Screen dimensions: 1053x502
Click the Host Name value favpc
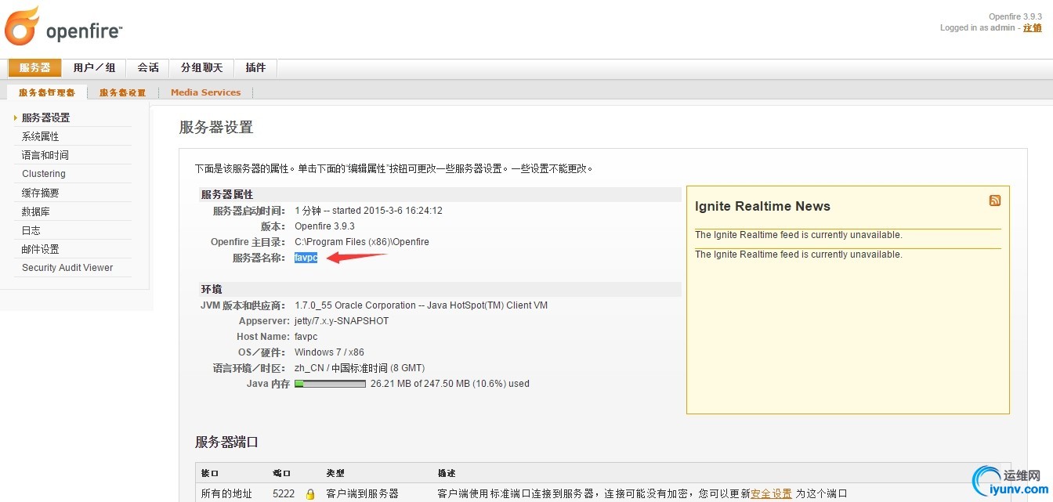point(306,337)
